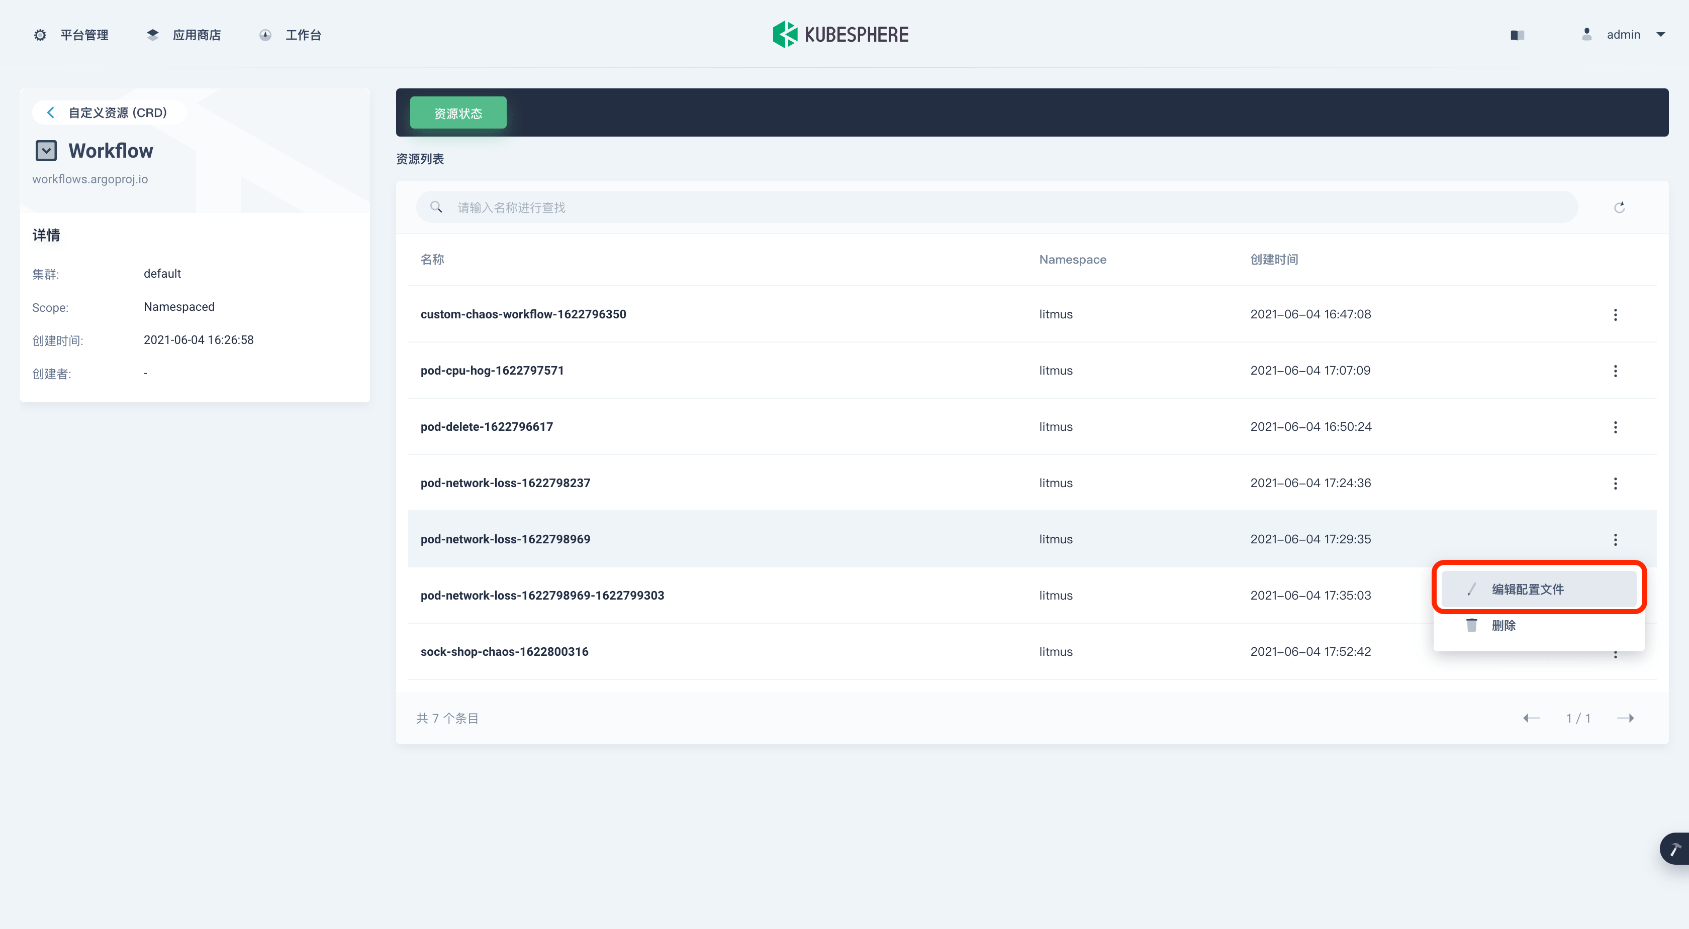
Task: Open more options for pod-delete-1622796617
Action: point(1615,427)
